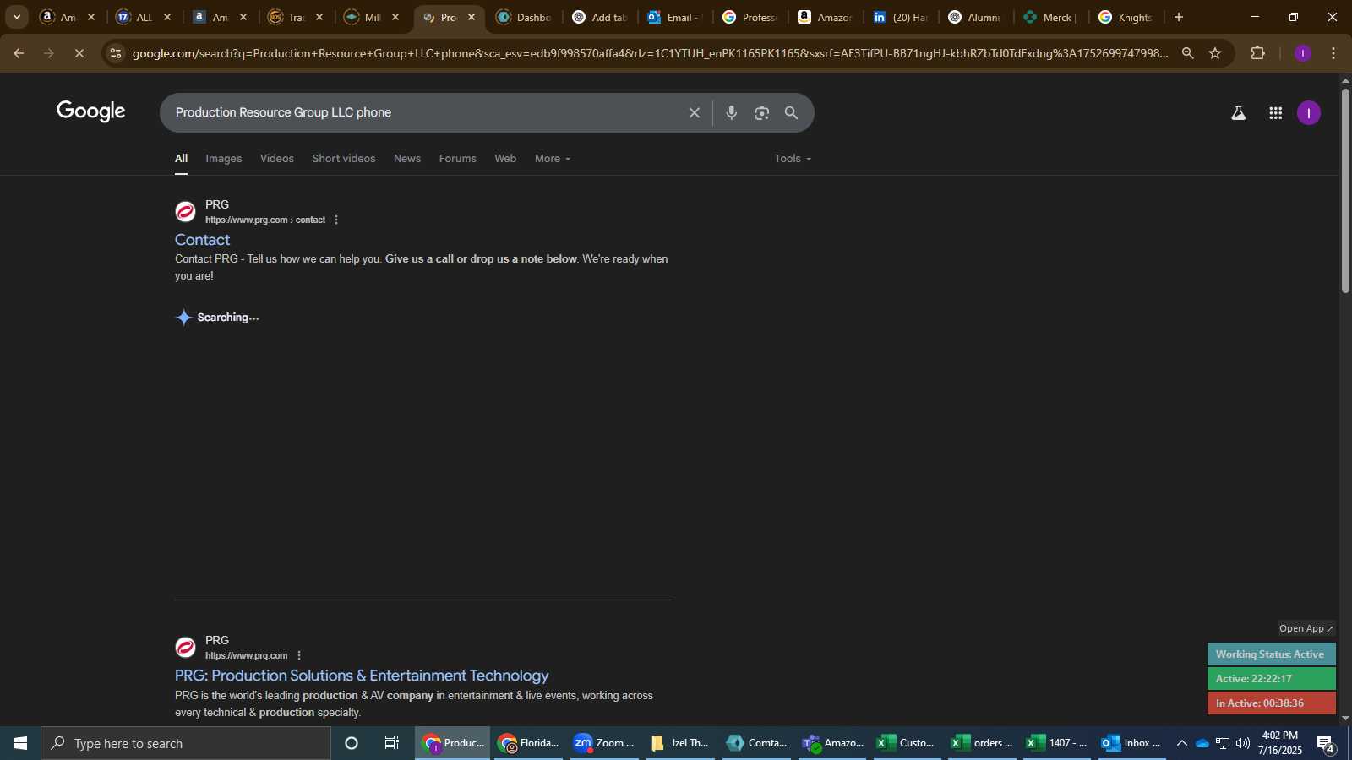Image resolution: width=1352 pixels, height=760 pixels.
Task: Open the volume control in tray
Action: pos(1242,743)
